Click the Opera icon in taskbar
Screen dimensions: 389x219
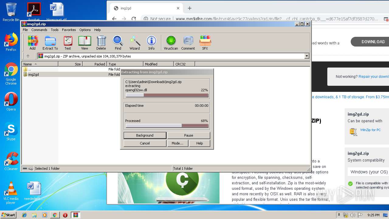pyautogui.click(x=65, y=215)
